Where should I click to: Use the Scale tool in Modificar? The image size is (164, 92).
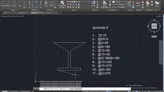click(33, 7)
